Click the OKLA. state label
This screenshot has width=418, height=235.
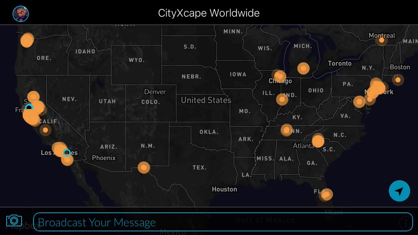(x=209, y=132)
